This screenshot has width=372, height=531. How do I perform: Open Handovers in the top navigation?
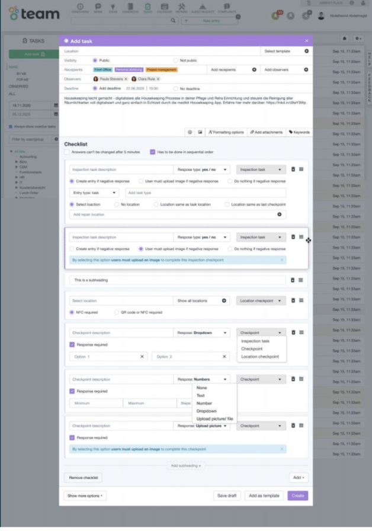coord(80,8)
